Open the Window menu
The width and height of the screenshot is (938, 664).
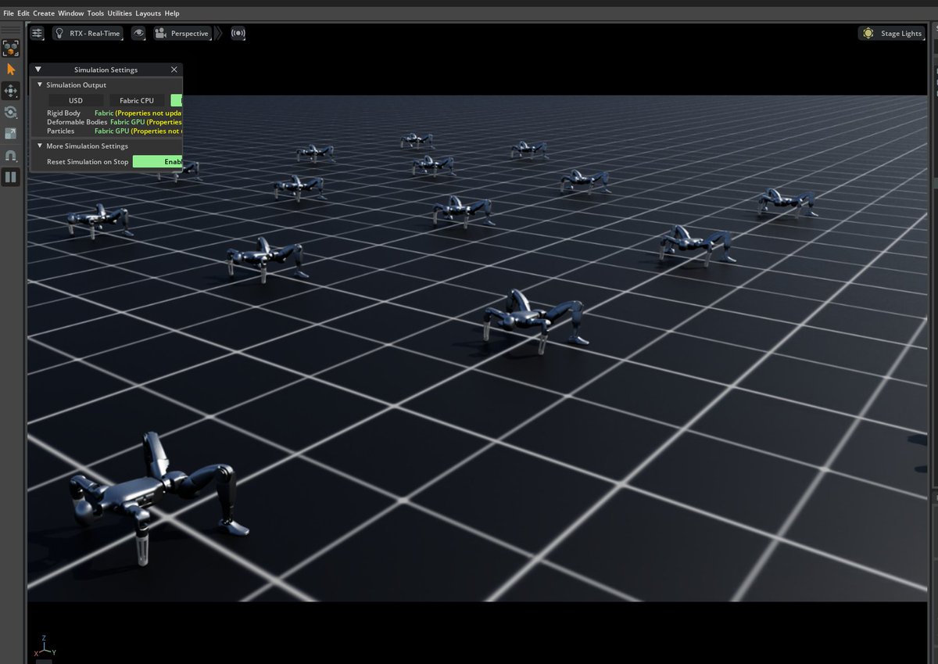pyautogui.click(x=70, y=13)
